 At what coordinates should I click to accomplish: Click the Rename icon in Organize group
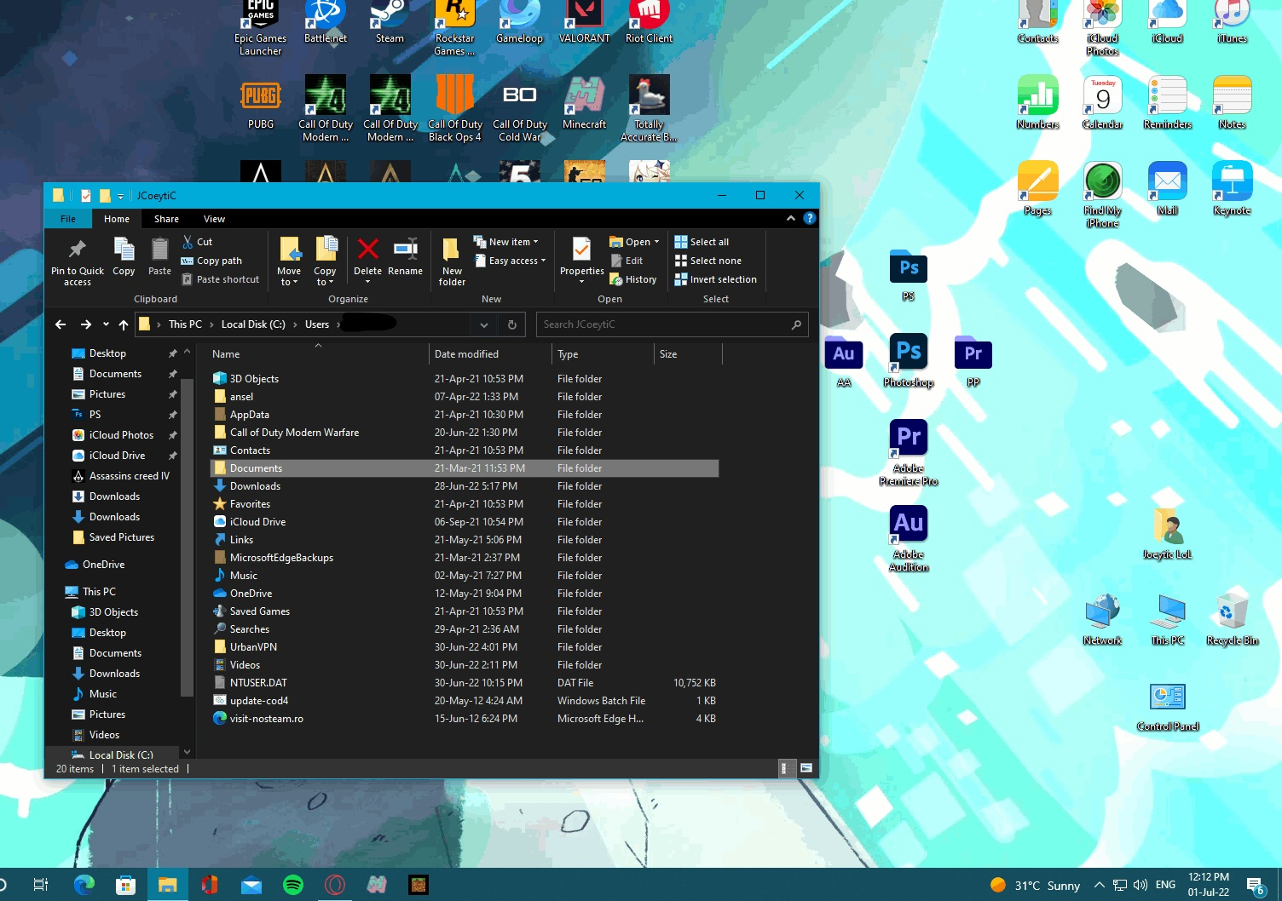405,250
